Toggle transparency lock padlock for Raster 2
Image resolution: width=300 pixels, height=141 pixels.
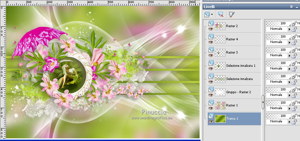(x=295, y=29)
